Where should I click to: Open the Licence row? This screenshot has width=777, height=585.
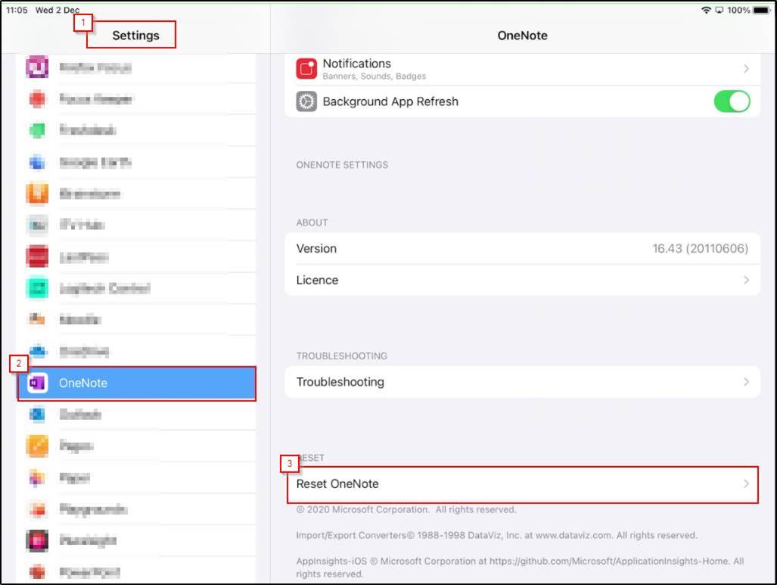click(x=522, y=280)
